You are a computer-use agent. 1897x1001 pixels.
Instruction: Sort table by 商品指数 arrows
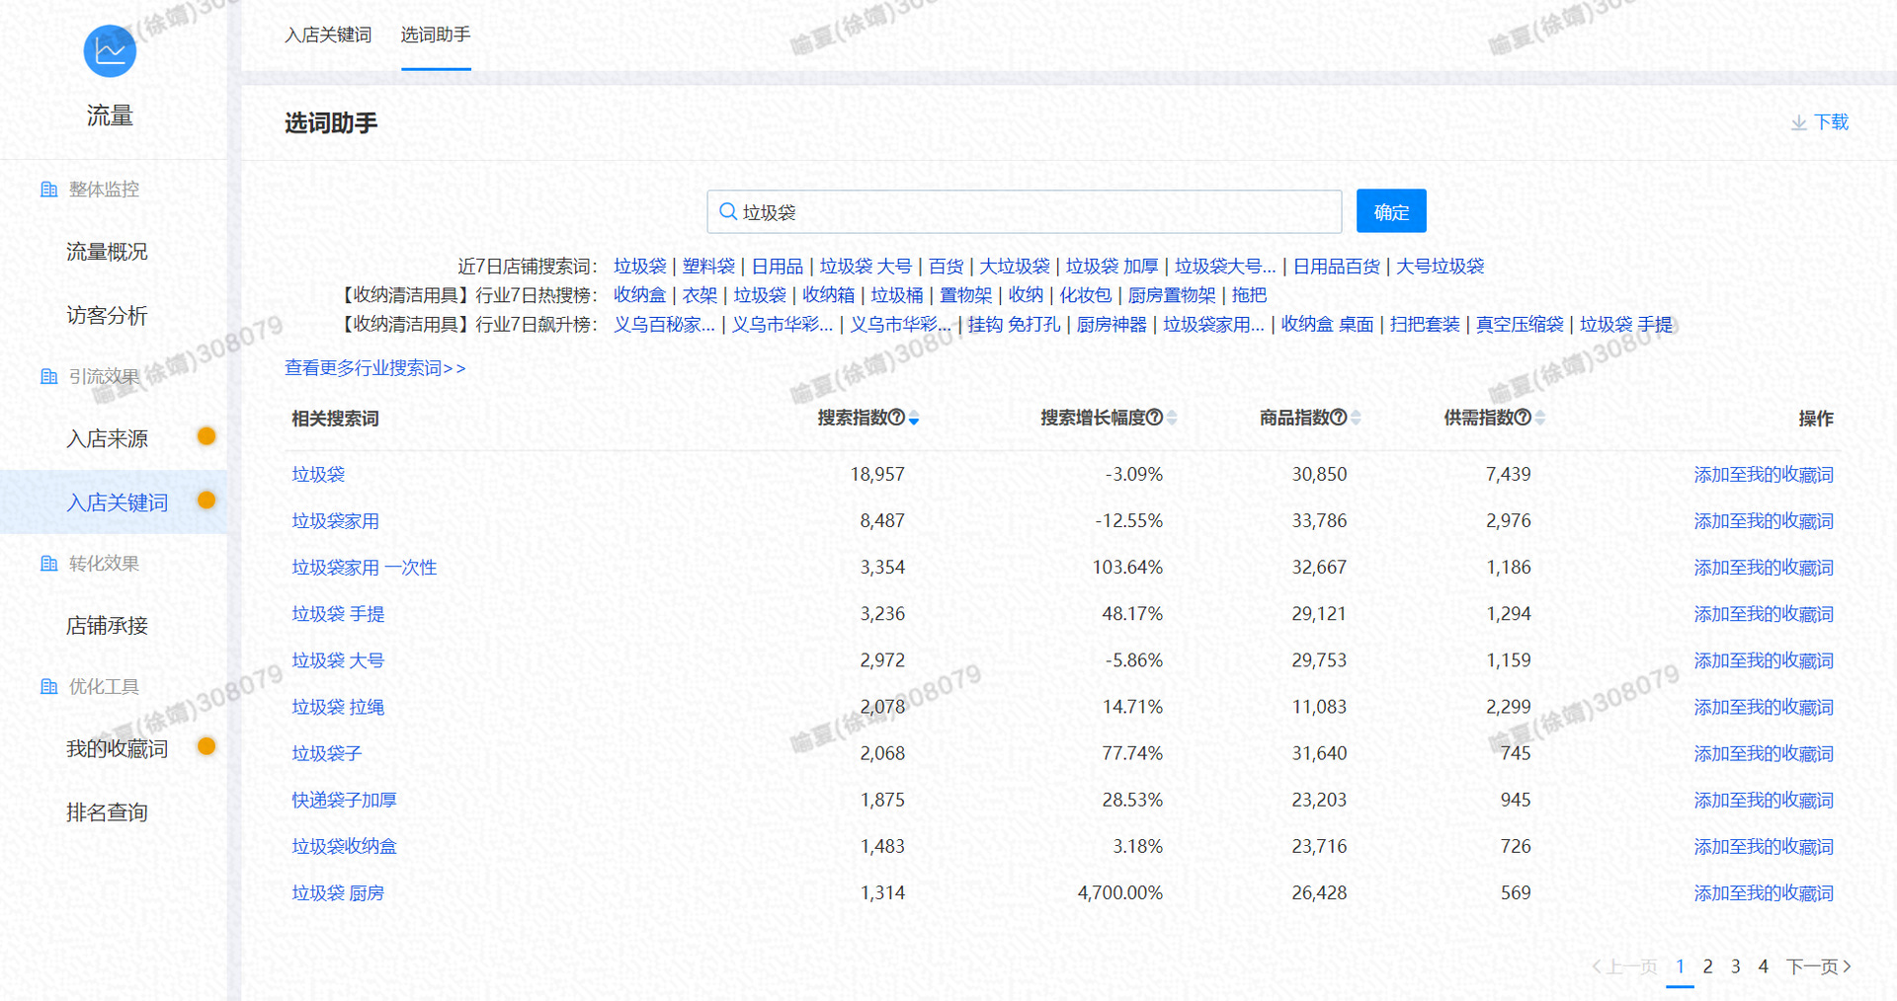[x=1356, y=418]
